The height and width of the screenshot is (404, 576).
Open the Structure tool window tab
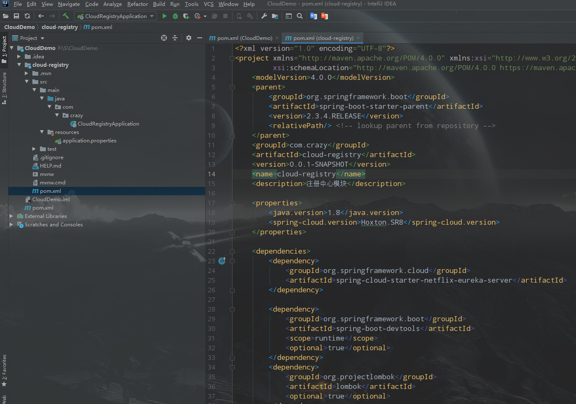coord(4,88)
